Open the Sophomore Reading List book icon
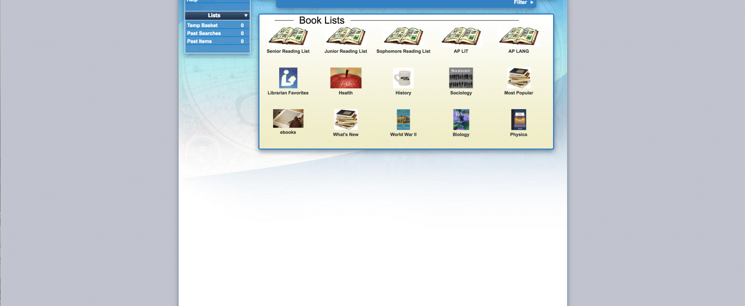This screenshot has height=306, width=745. [403, 37]
